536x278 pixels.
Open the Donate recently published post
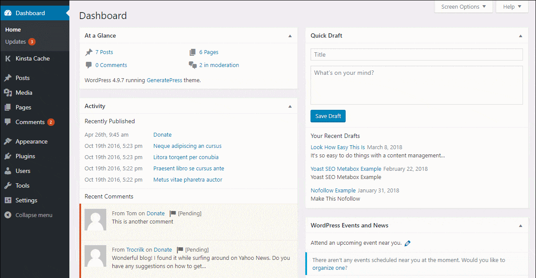click(162, 134)
